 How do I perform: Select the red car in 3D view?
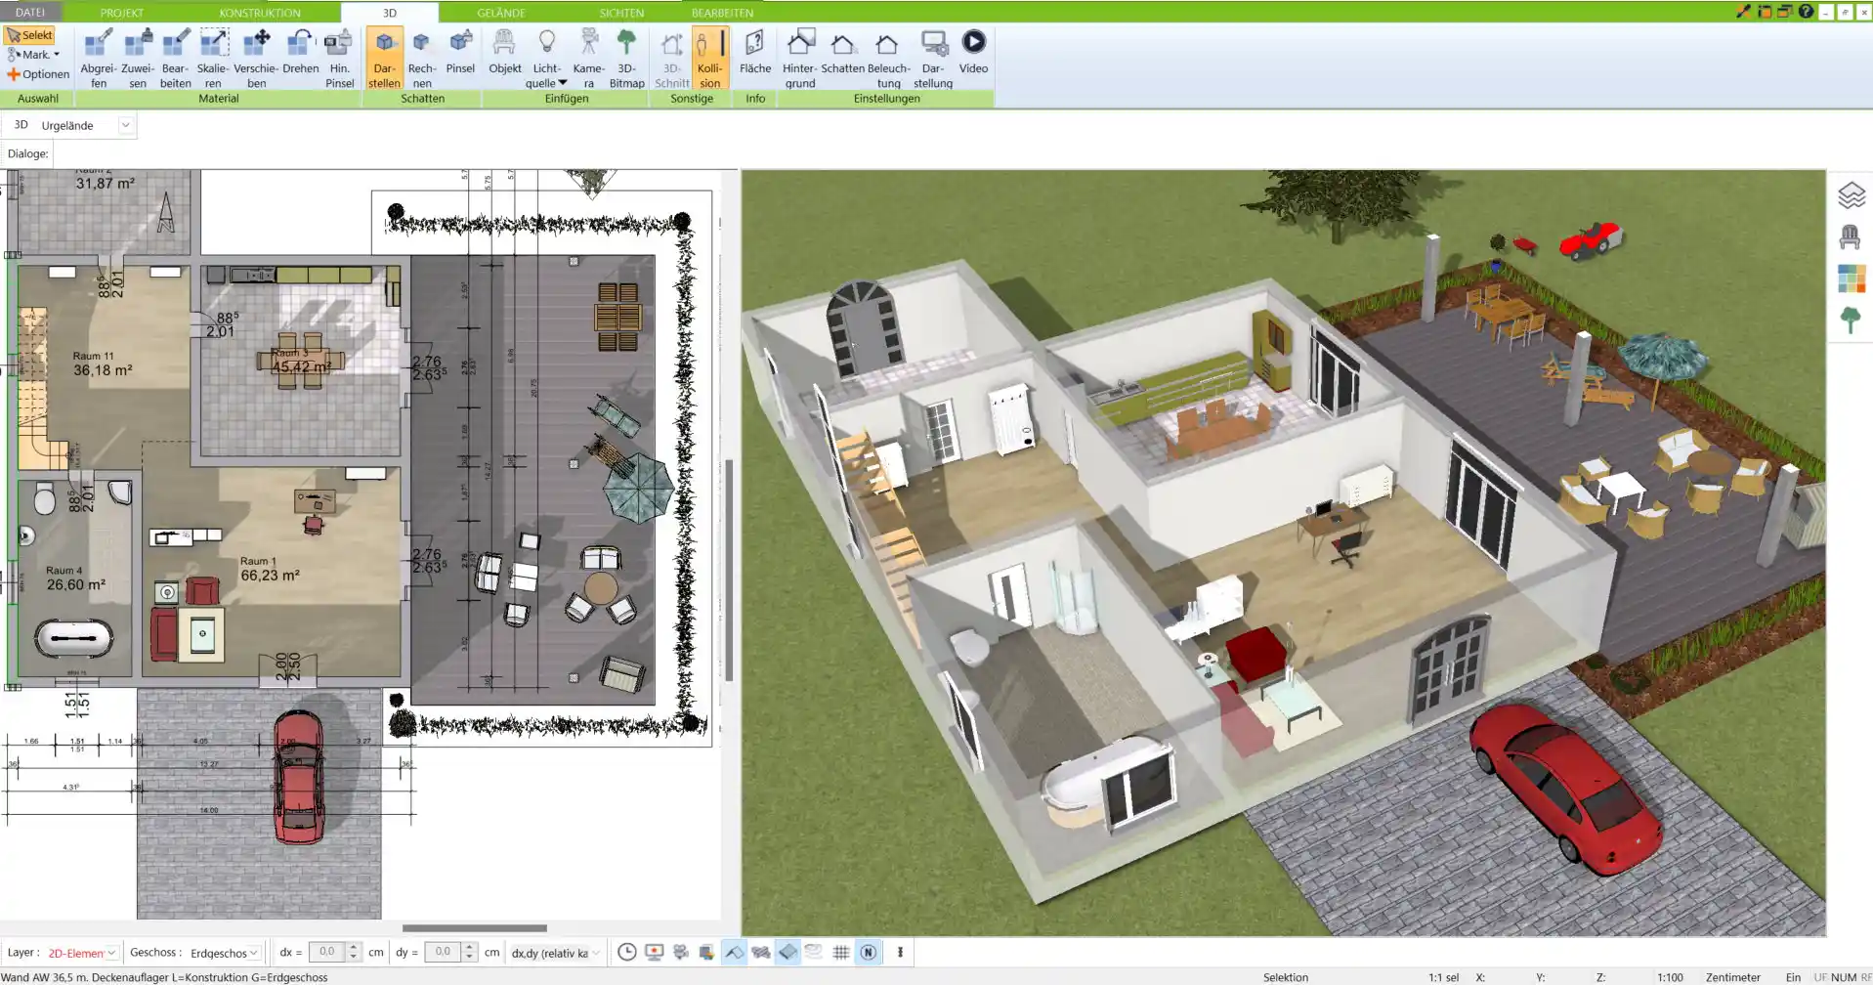pyautogui.click(x=1564, y=790)
